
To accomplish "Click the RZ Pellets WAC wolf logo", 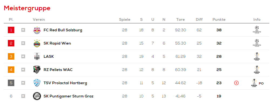I will click(x=37, y=70).
